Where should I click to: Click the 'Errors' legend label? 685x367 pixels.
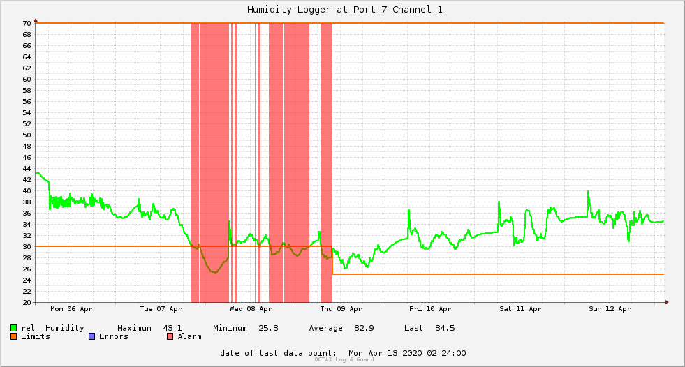[x=114, y=336]
